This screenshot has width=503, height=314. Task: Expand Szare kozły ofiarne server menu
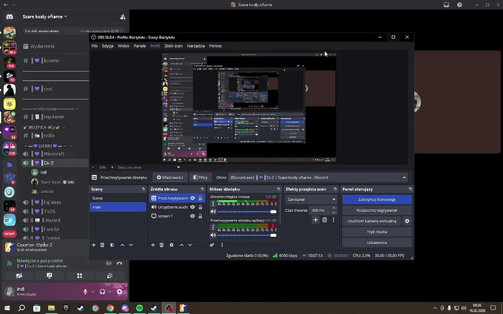[45, 17]
